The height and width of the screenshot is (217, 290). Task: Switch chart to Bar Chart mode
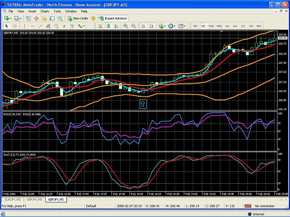tap(100, 26)
